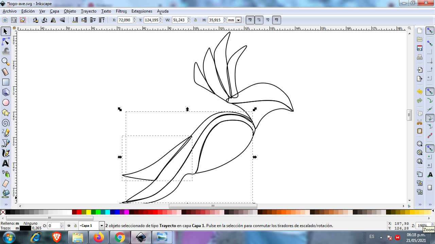
Task: Select the Spiral tool
Action: (x=5, y=123)
